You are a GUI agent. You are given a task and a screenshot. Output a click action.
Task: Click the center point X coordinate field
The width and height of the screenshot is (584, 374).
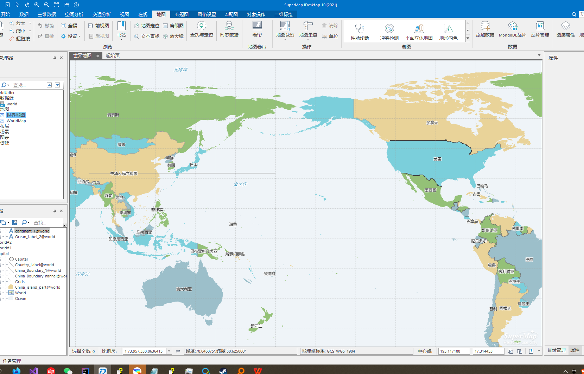coord(453,351)
